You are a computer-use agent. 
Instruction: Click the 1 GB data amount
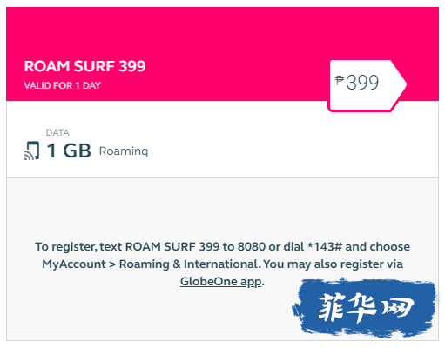point(69,151)
